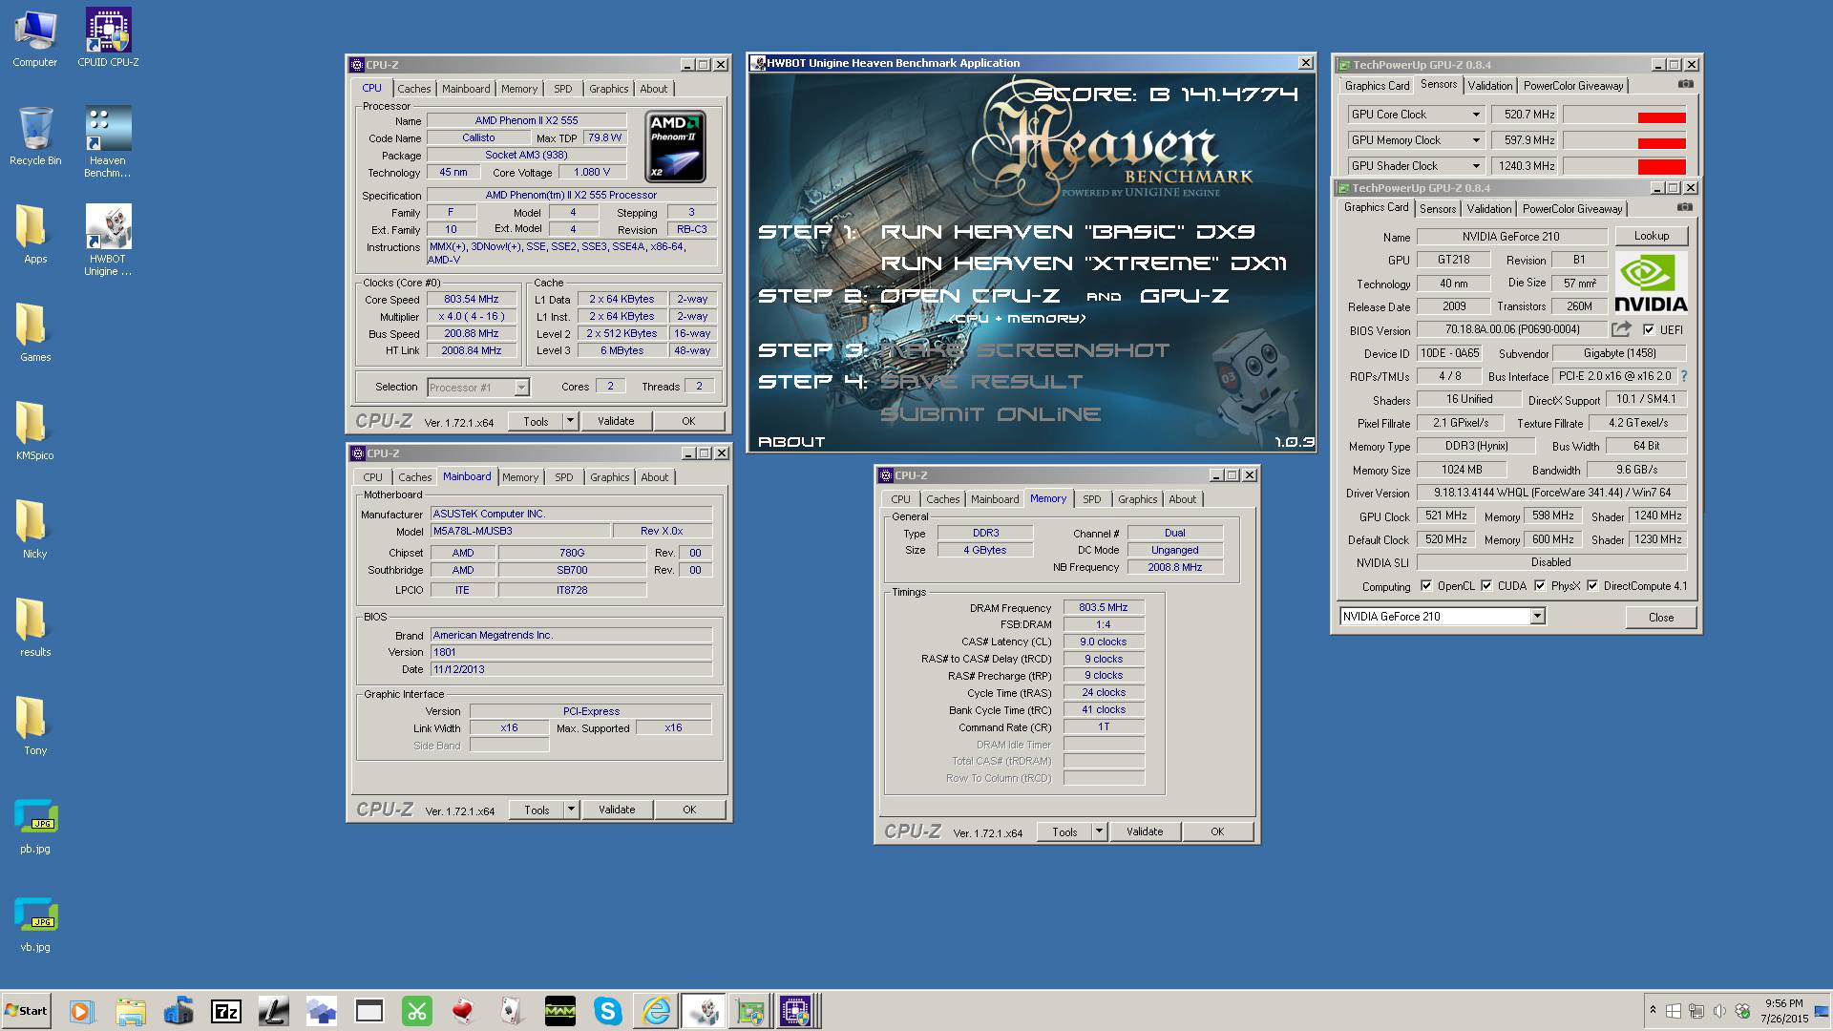
Task: Click Save Result in Heaven benchmark
Action: click(x=981, y=382)
